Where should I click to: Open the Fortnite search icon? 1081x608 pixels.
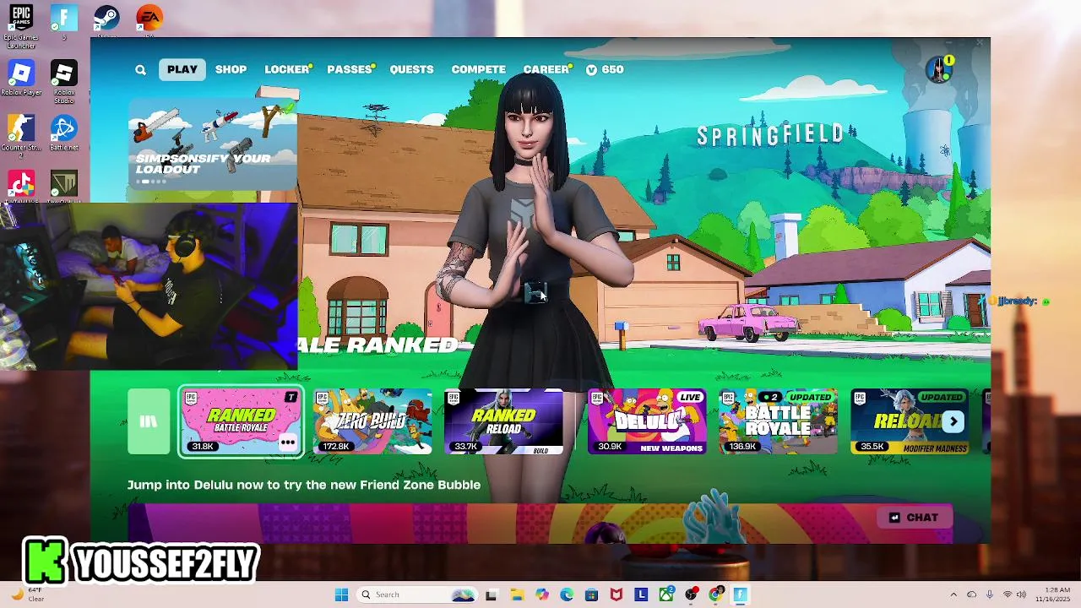point(140,70)
